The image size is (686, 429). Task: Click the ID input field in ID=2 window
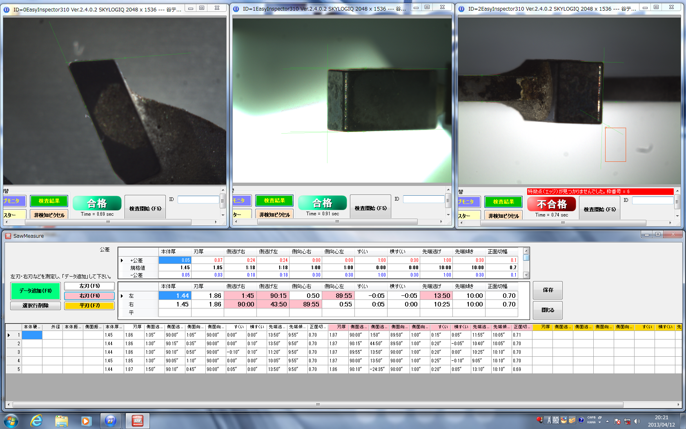653,200
